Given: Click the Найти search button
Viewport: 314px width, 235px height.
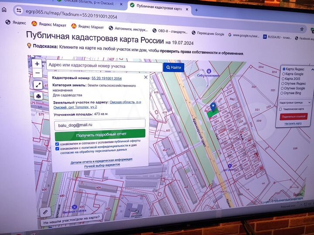Looking at the screenshot, I should coord(174,67).
